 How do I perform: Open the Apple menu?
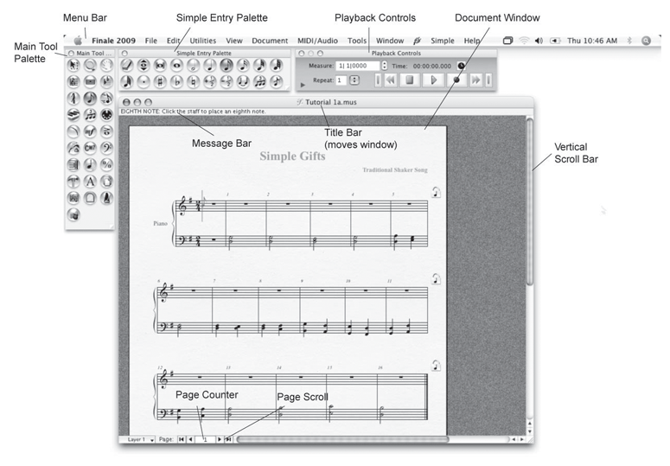[78, 41]
